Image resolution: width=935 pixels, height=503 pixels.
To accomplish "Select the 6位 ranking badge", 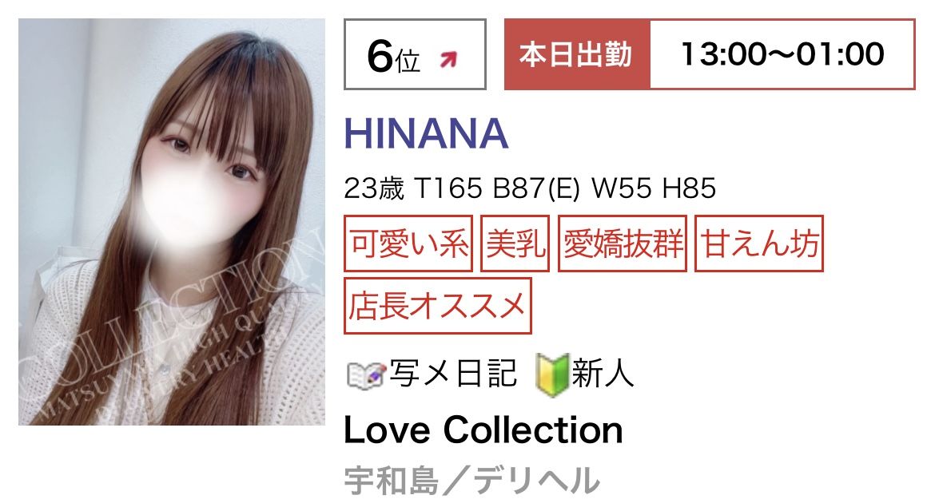I will (x=415, y=55).
